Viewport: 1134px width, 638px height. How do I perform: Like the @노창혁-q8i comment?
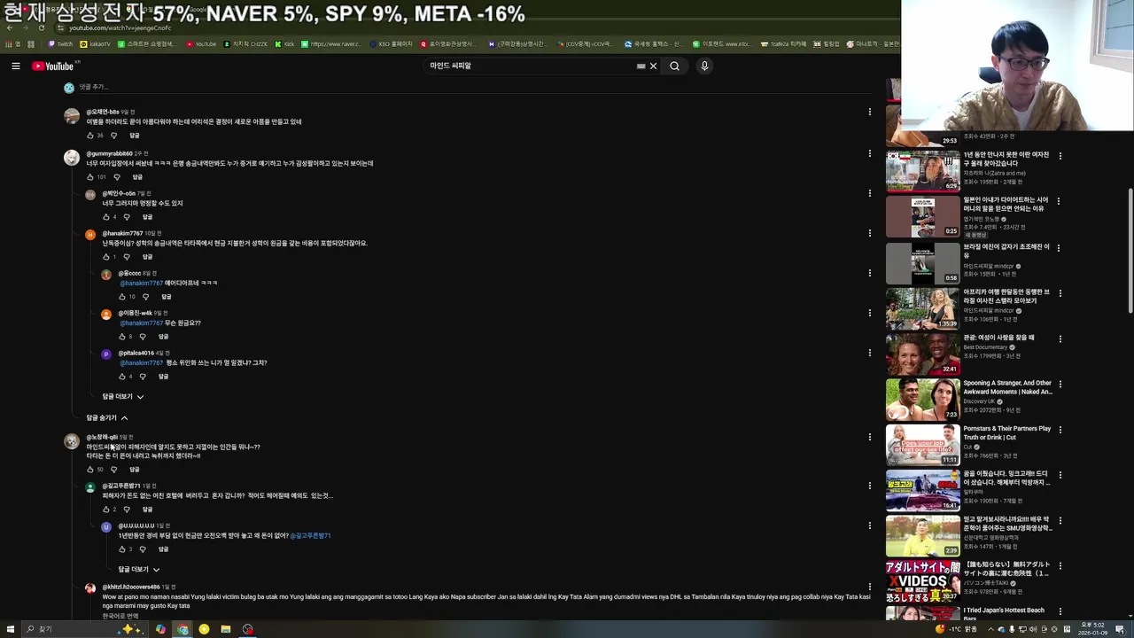90,470
